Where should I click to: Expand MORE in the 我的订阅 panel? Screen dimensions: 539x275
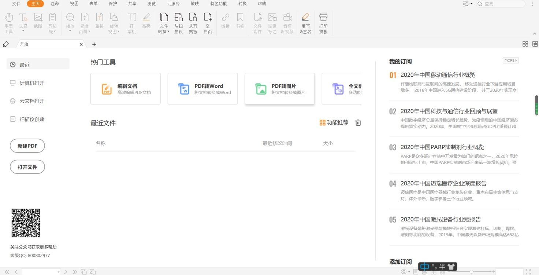click(x=510, y=60)
